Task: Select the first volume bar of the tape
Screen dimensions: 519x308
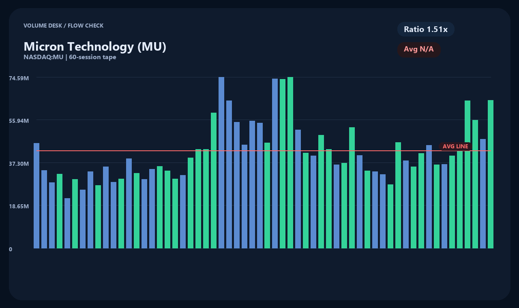Action: pyautogui.click(x=36, y=196)
